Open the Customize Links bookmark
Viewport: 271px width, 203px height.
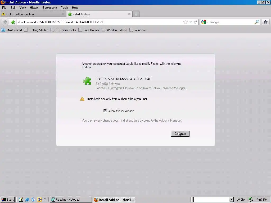(64, 30)
